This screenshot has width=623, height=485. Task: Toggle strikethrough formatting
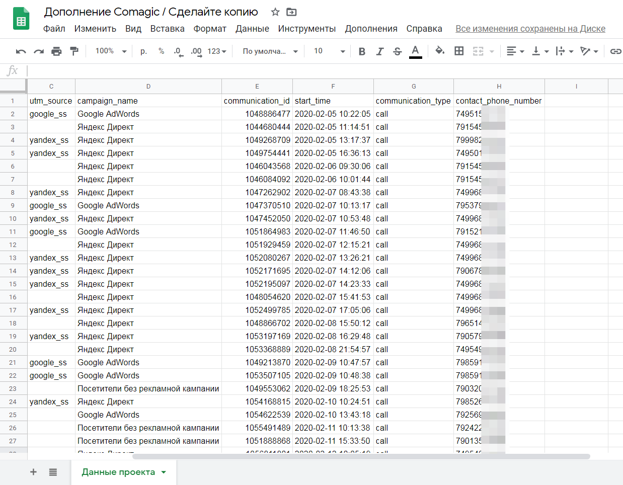(398, 51)
